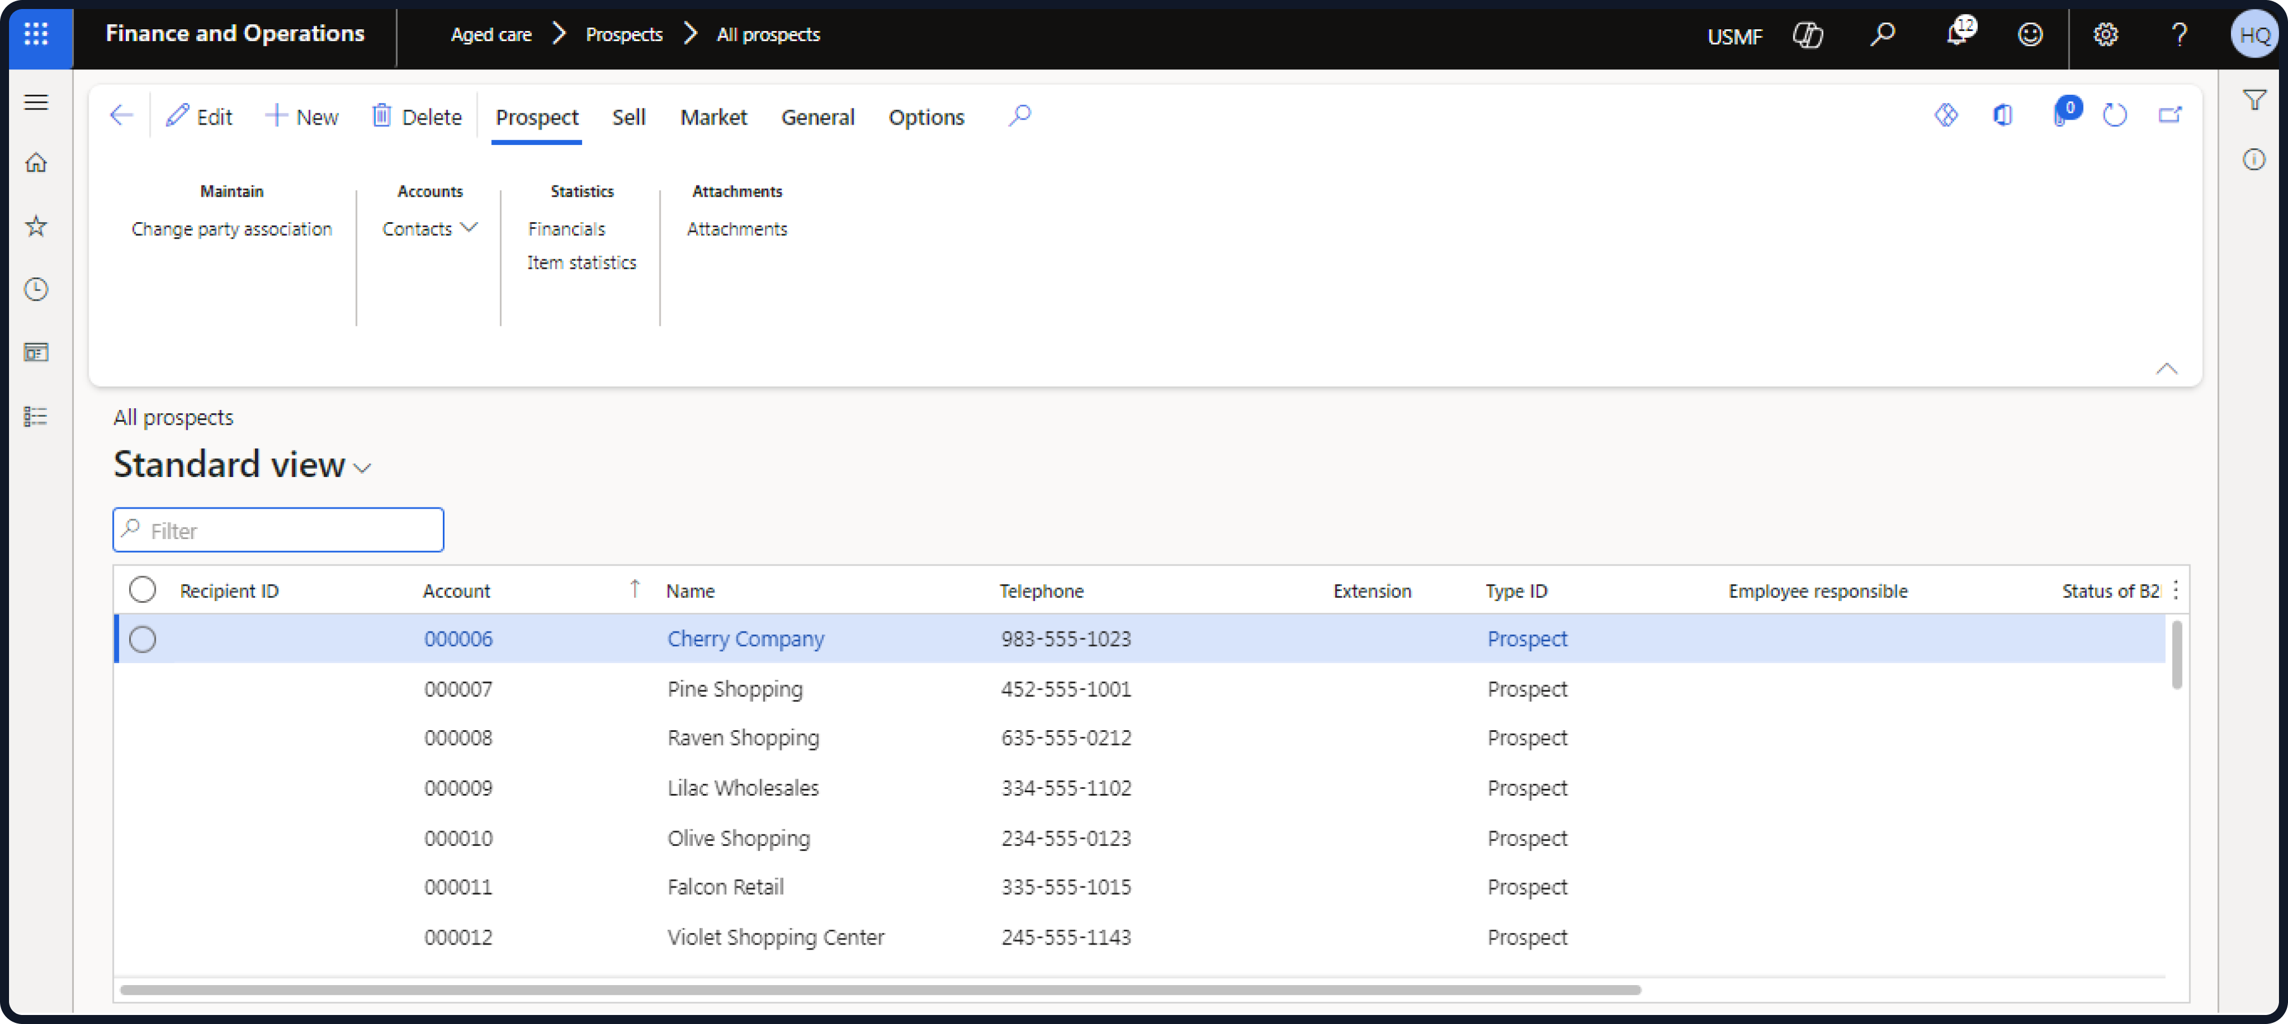This screenshot has width=2288, height=1024.
Task: Switch to the General tab
Action: coord(817,117)
